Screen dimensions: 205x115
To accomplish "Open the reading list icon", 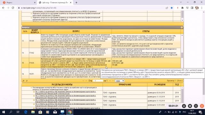I will pos(187,8).
